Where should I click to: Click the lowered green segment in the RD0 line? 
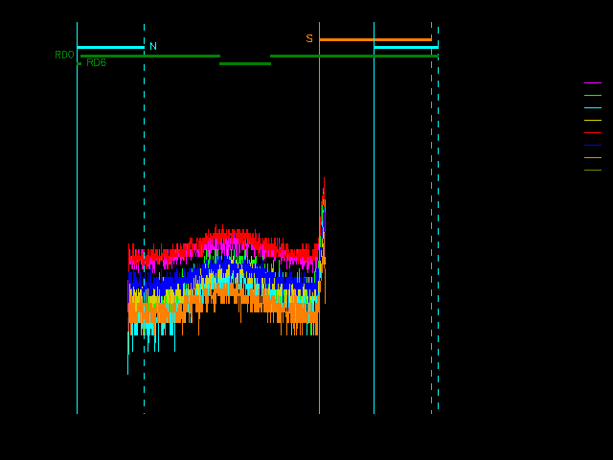coord(245,63)
